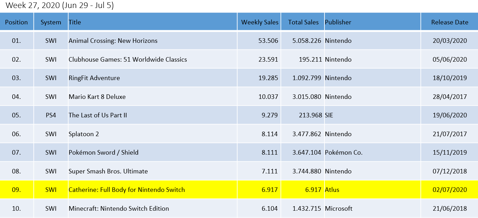Click release date 21/07/2017
The height and width of the screenshot is (218, 478).
449,134
